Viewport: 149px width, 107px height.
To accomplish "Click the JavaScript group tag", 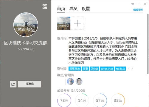I will (107, 69).
